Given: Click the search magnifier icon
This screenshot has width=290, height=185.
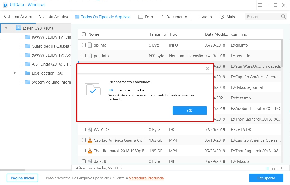Looking at the screenshot, I should tap(283, 17).
